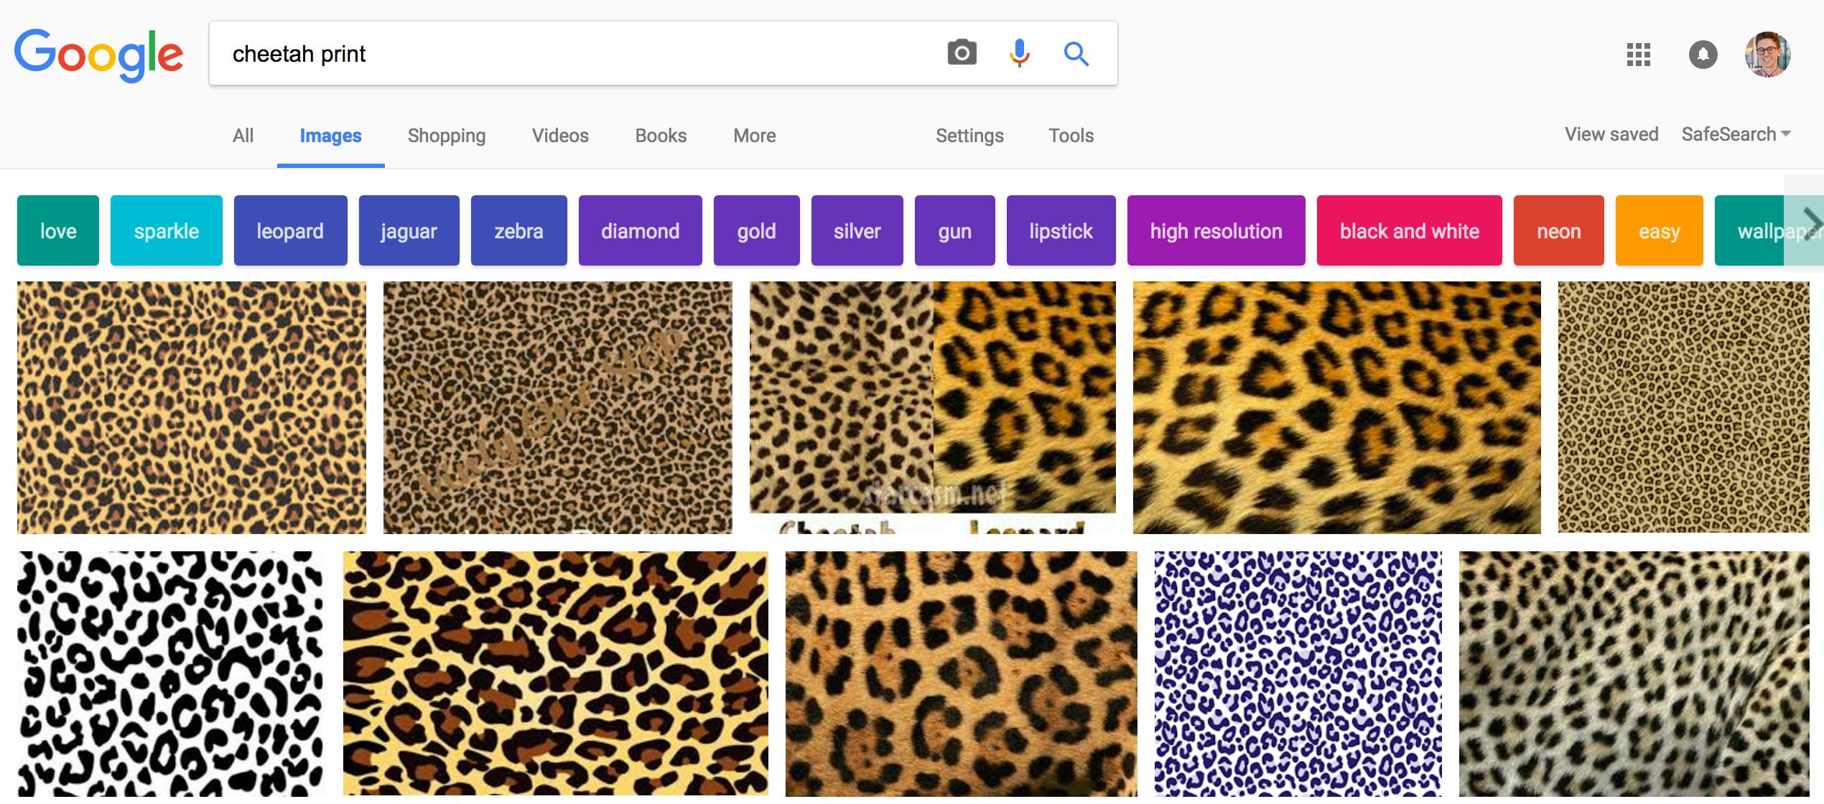1824x804 pixels.
Task: Click the cheetah print search field
Action: (x=574, y=54)
